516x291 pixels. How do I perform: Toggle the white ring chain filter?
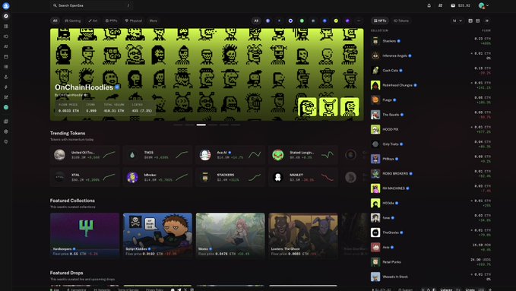coord(290,21)
